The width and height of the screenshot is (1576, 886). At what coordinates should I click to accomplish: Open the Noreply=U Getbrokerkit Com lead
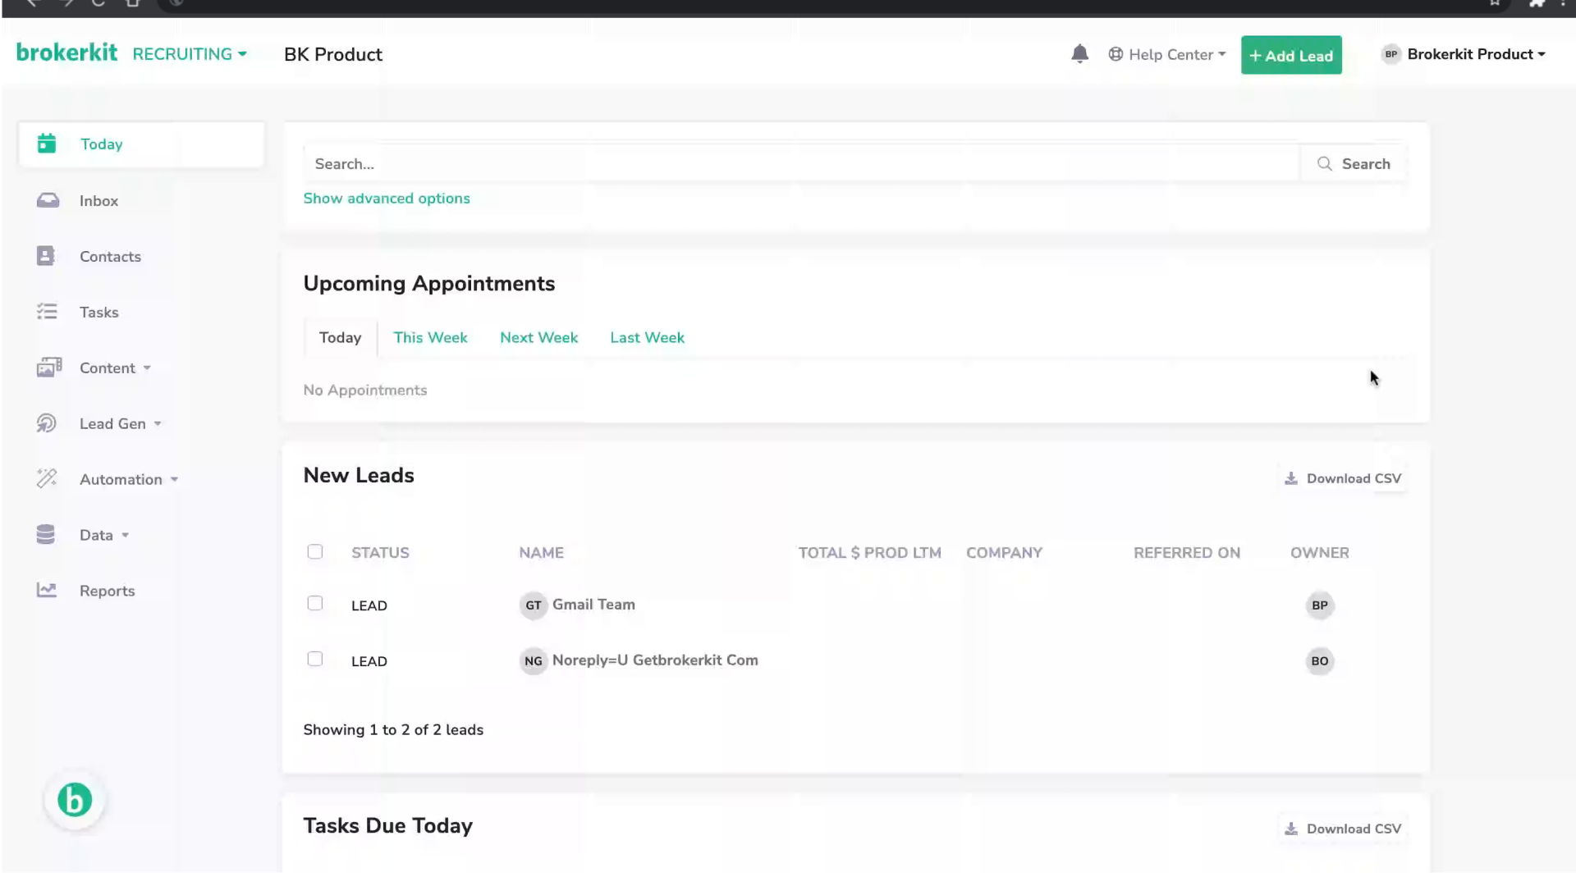point(655,660)
